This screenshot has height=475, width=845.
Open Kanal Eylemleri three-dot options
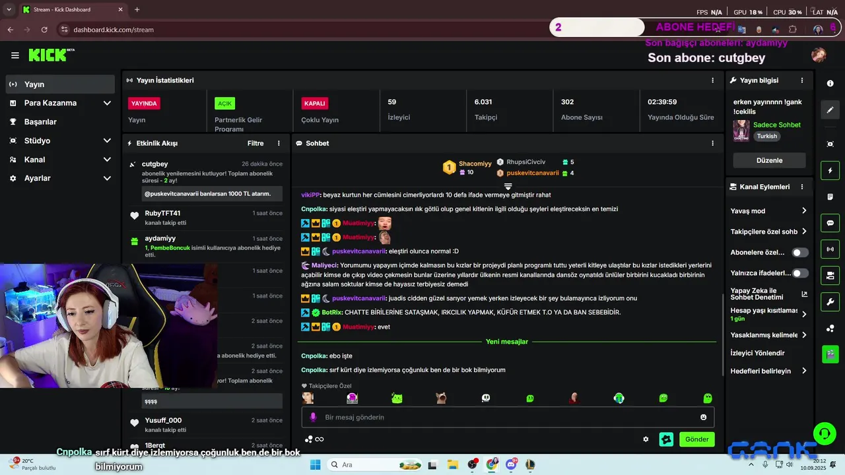pos(802,187)
